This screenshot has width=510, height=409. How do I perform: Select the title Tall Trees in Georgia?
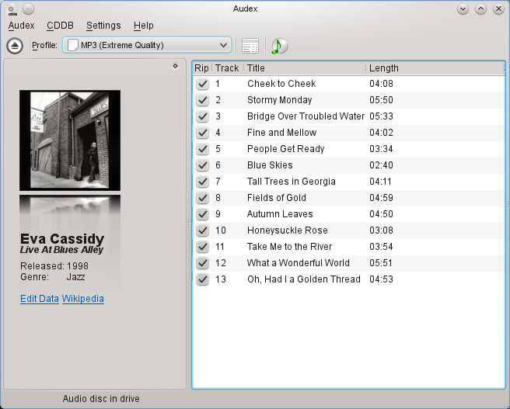click(x=291, y=182)
